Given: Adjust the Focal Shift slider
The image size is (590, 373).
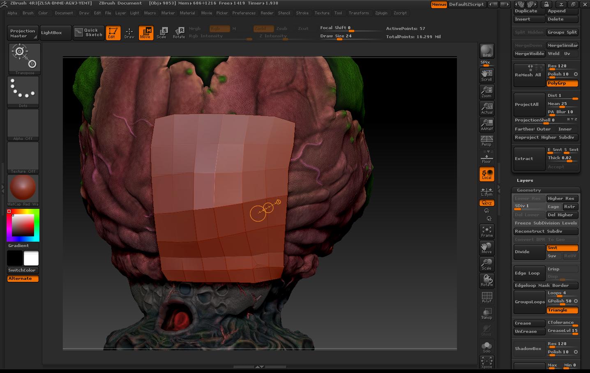Looking at the screenshot, I should tap(350, 28).
